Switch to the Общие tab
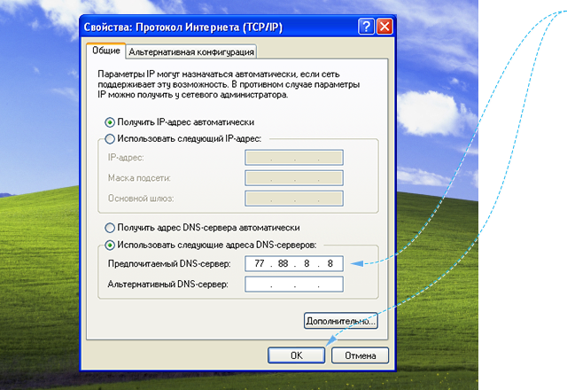Screen dimensions: 567x390 pyautogui.click(x=106, y=51)
